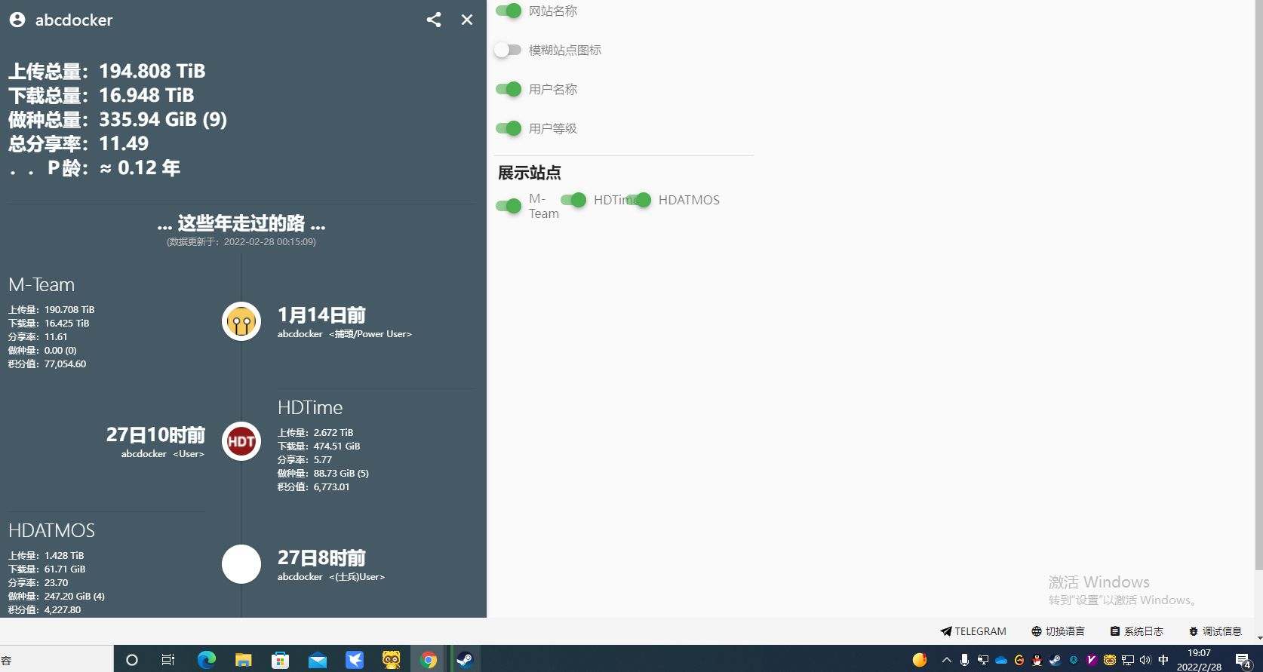Toggle the 网站名称 switch
The height and width of the screenshot is (672, 1263).
click(x=509, y=11)
